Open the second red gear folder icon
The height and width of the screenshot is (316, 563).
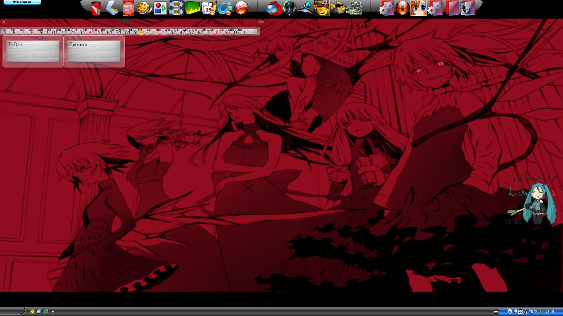coord(435,8)
